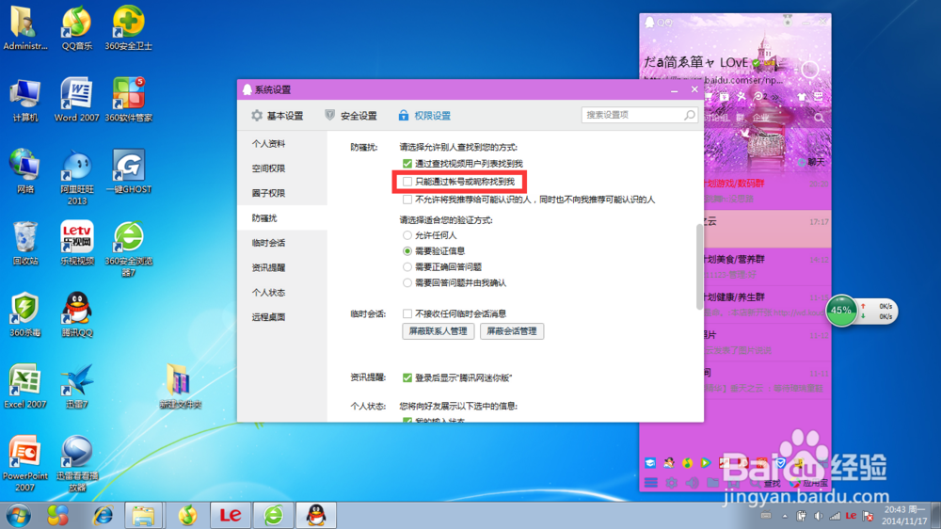This screenshot has height=529, width=941.
Task: Open PowerPoint 2007 desktop shortcut
Action: point(25,463)
